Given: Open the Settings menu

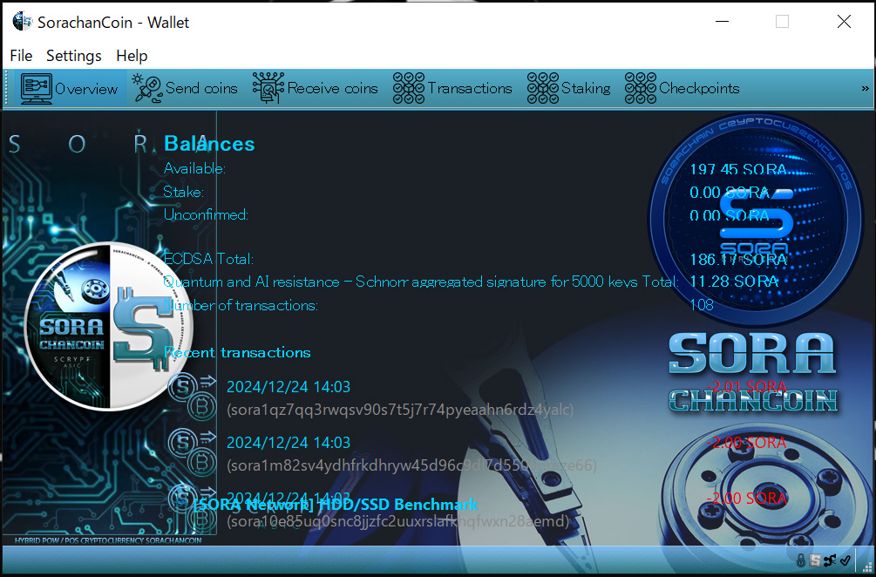Looking at the screenshot, I should pyautogui.click(x=74, y=56).
